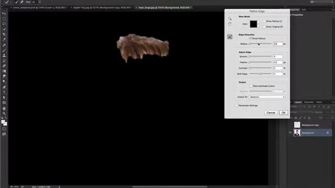The image size is (335, 188).
Task: Enable Show Radius checkbox
Action: pos(264,21)
